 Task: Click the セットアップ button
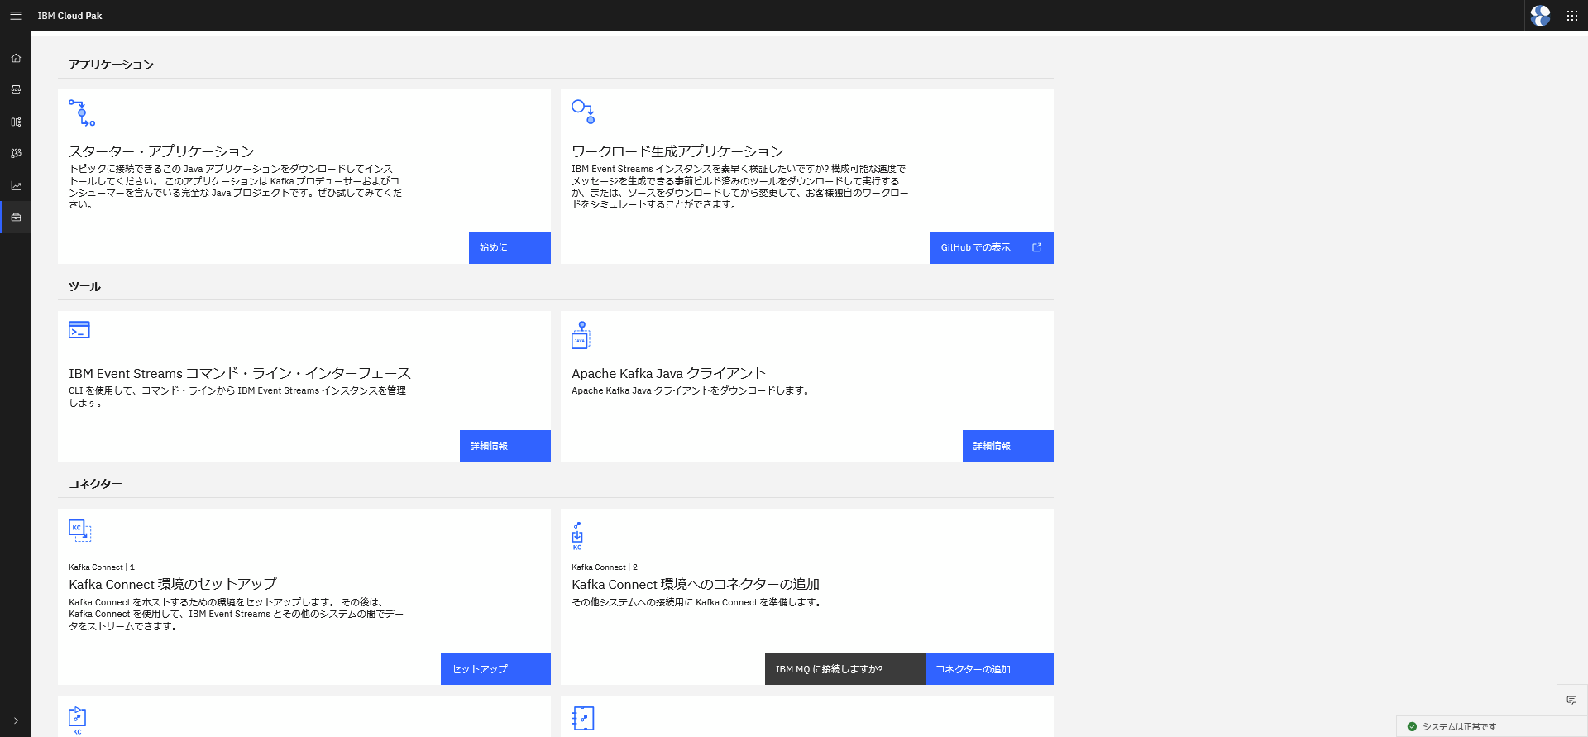coord(495,668)
